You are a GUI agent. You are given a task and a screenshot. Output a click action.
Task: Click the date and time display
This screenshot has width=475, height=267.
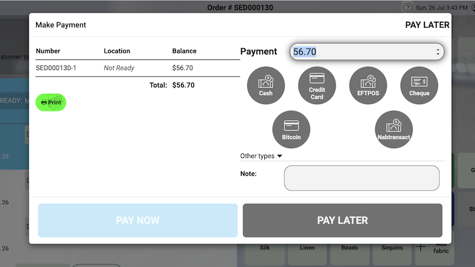442,8
